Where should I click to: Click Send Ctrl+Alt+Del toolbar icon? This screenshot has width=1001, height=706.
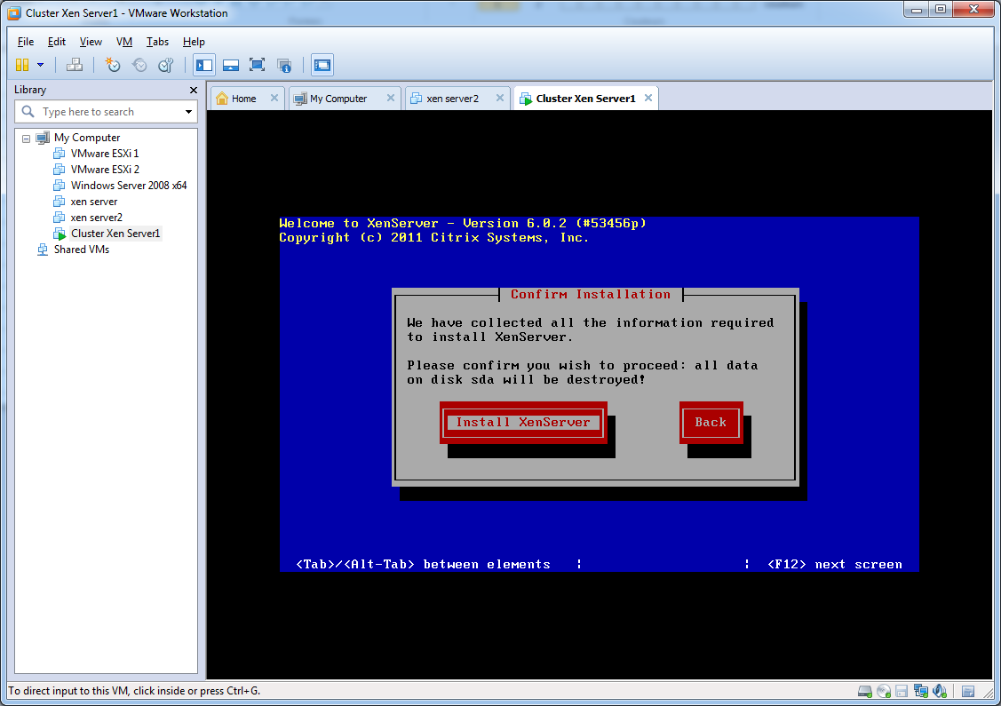[75, 65]
